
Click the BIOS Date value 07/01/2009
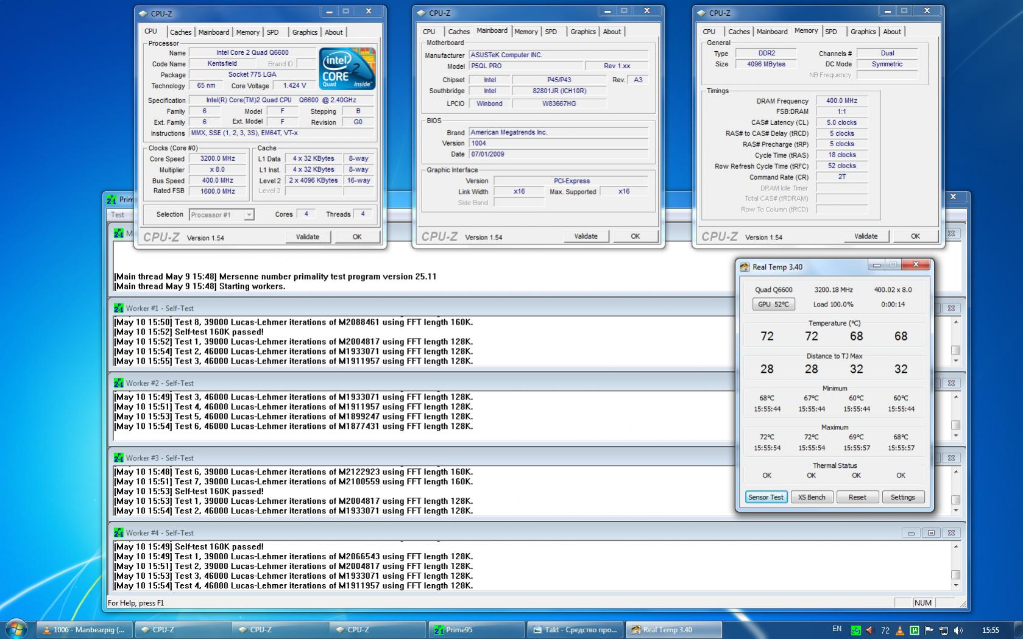tap(558, 154)
